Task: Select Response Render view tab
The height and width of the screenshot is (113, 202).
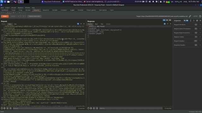Action: [108, 24]
